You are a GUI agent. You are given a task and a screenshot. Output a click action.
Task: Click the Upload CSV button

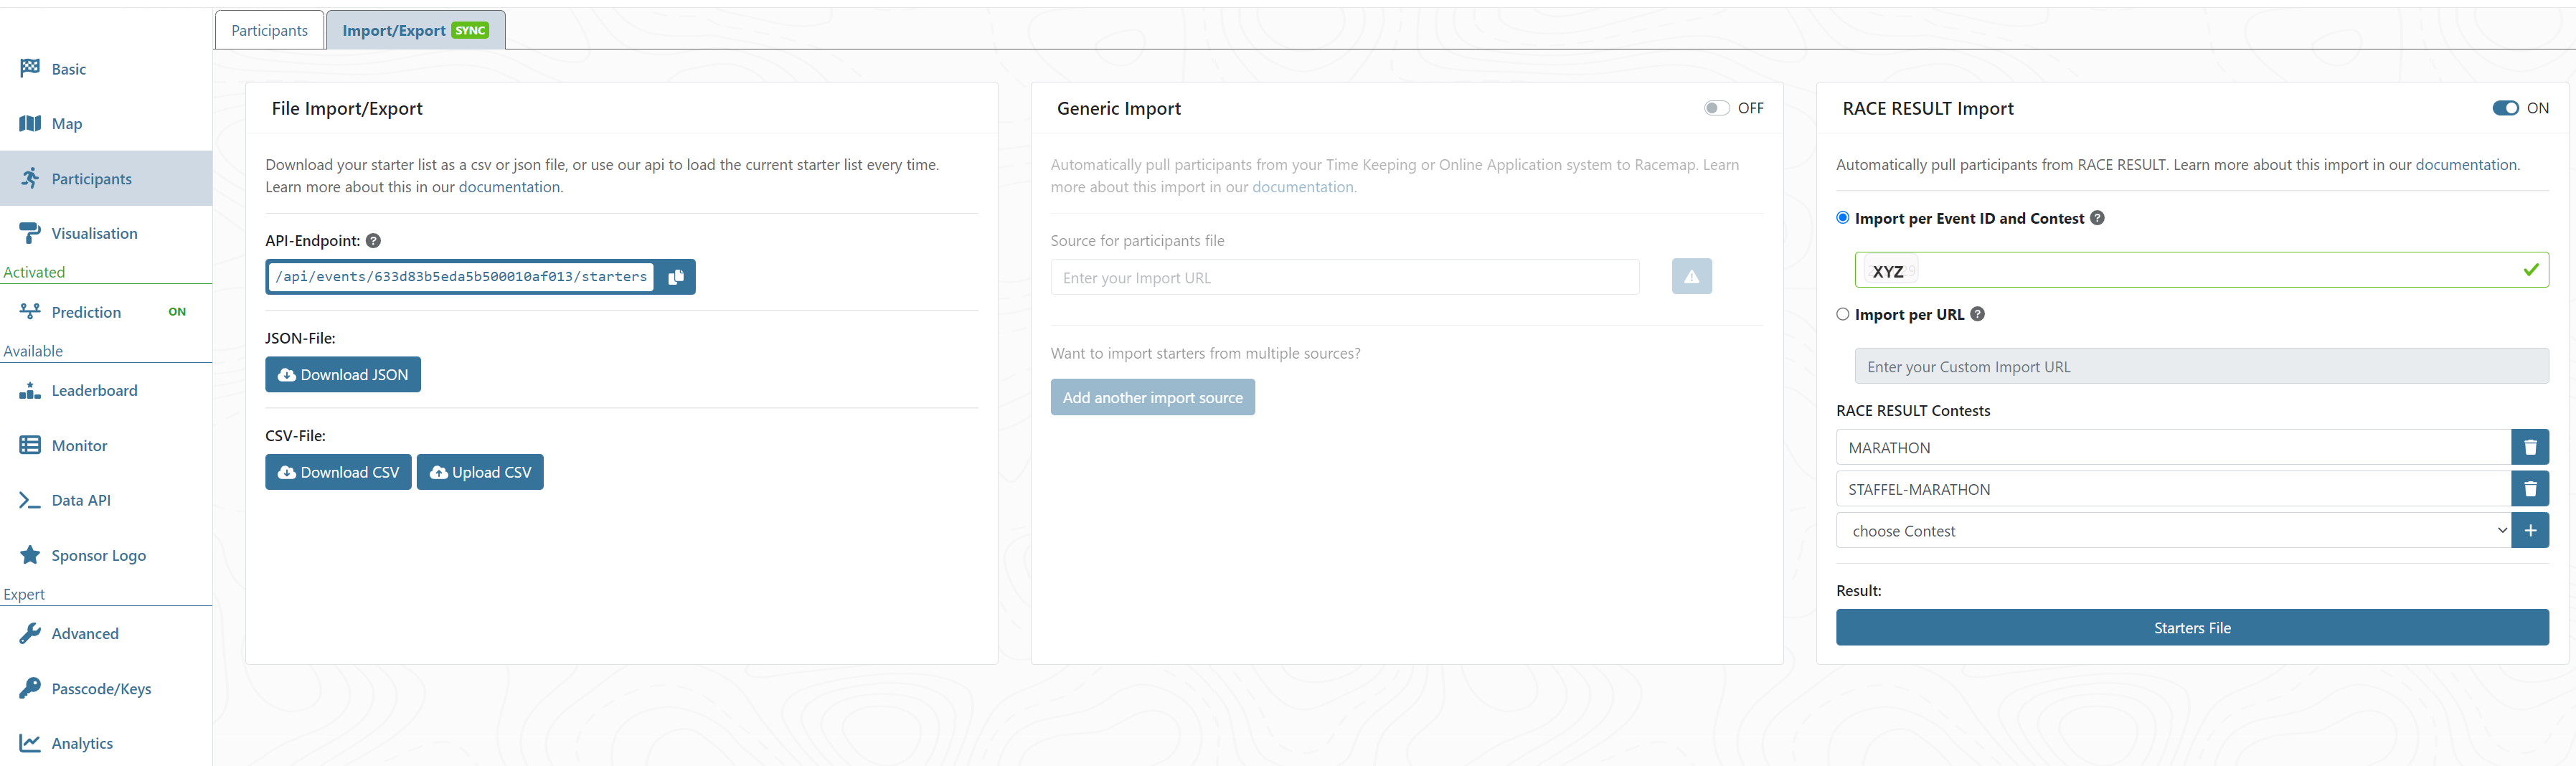(480, 472)
